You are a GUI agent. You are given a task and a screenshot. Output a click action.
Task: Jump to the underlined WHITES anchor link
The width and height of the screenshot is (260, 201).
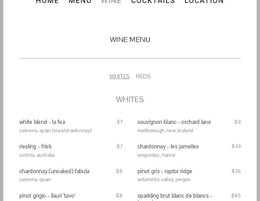coord(120,76)
